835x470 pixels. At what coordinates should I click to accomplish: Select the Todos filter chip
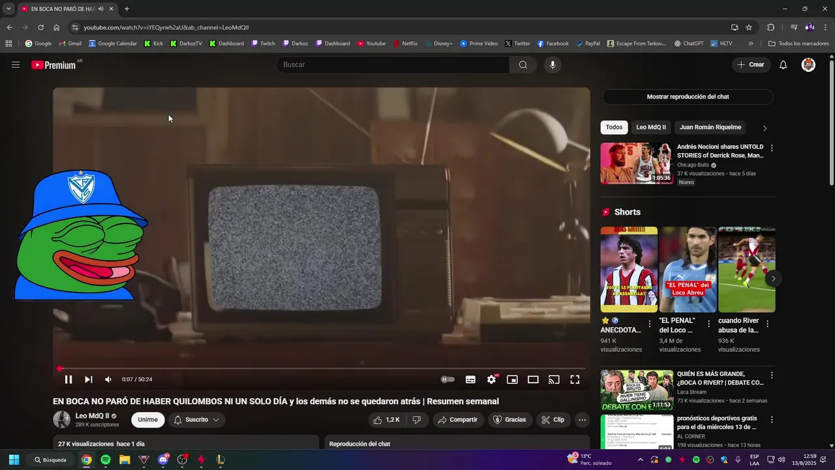[614, 127]
